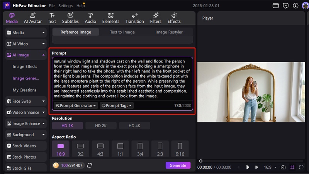Open the Help menu
This screenshot has width=309, height=174.
coord(80,6)
